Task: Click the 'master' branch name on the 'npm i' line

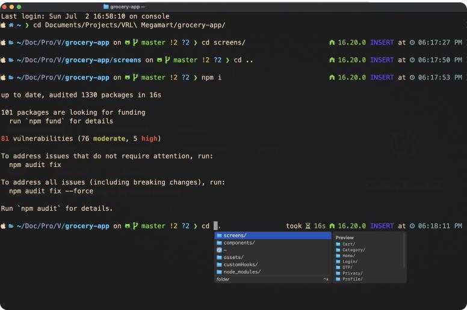Action: [153, 77]
